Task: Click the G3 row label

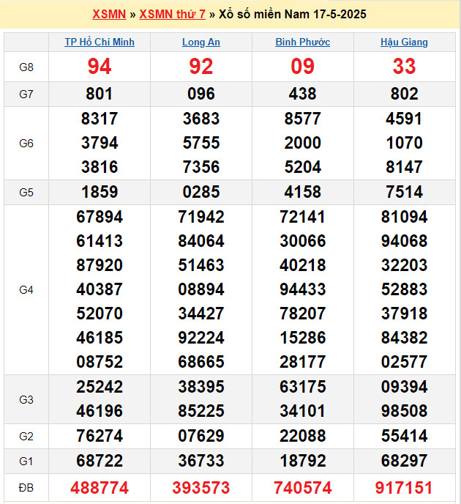Action: (26, 400)
